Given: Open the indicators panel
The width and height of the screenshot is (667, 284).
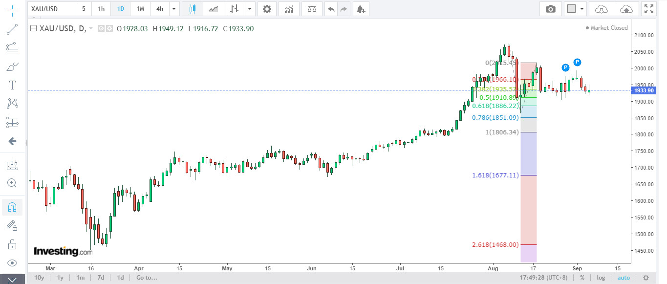Looking at the screenshot, I should pos(289,9).
